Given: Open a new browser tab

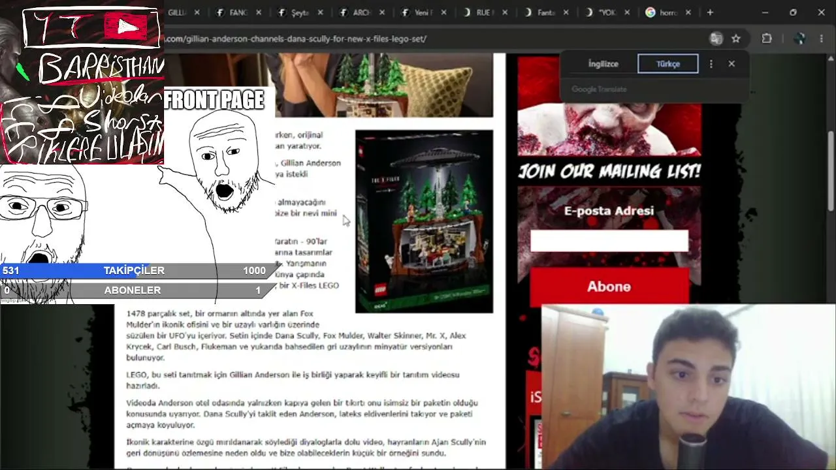Looking at the screenshot, I should point(710,12).
